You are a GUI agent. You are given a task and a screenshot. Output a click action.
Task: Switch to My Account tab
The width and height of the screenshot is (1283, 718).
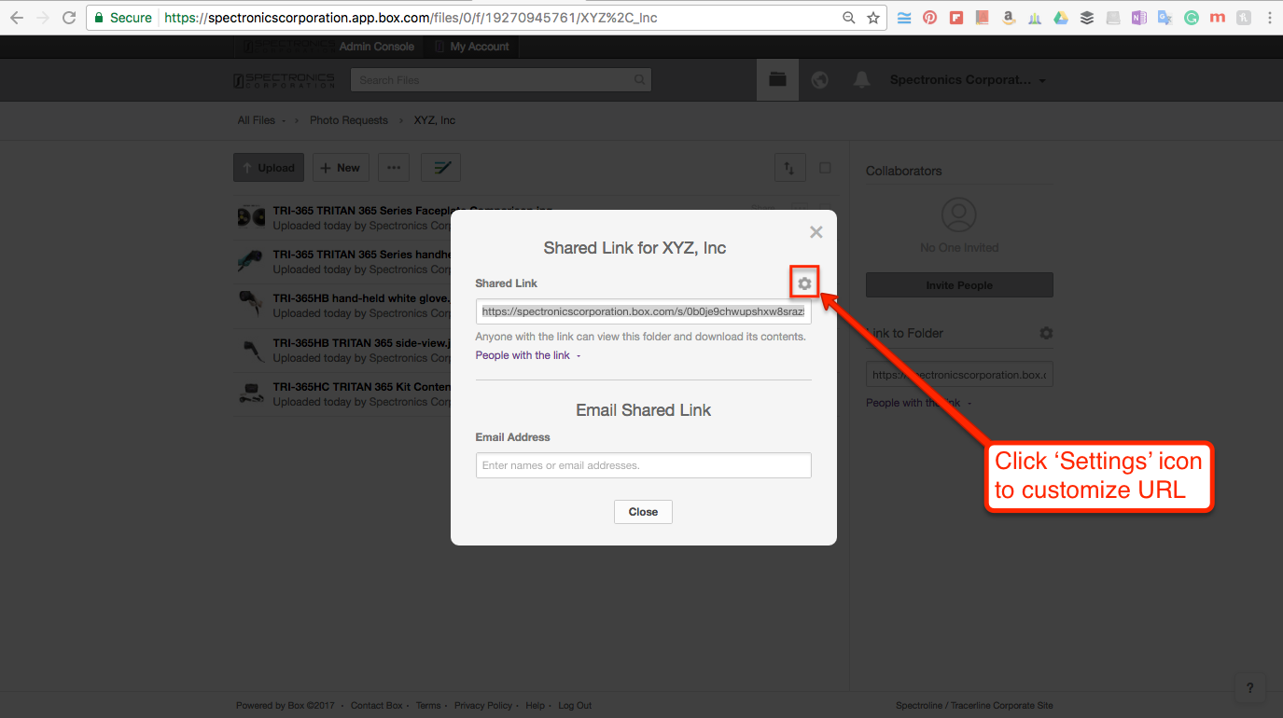tap(479, 47)
